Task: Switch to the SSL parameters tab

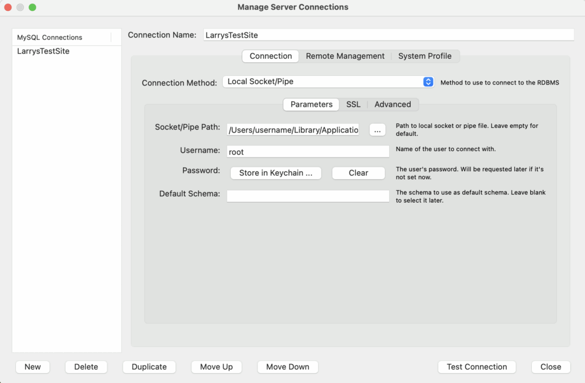Action: [x=353, y=104]
